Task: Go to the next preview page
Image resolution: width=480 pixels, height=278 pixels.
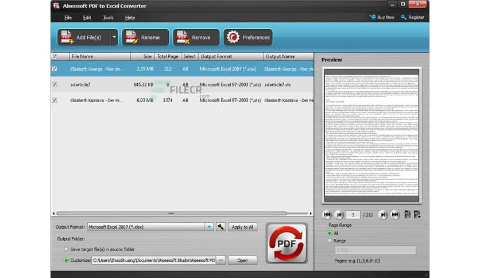Action: point(382,215)
